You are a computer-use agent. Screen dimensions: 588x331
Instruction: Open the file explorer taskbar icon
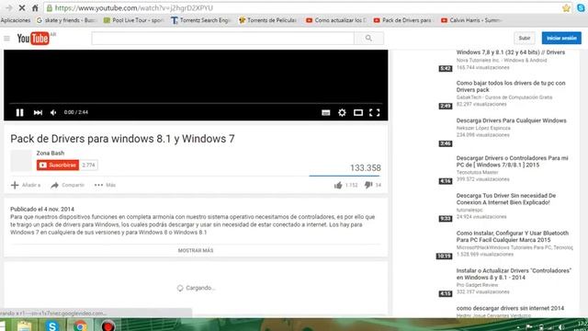pyautogui.click(x=25, y=325)
